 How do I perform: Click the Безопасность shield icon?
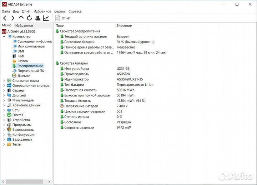click(9, 130)
